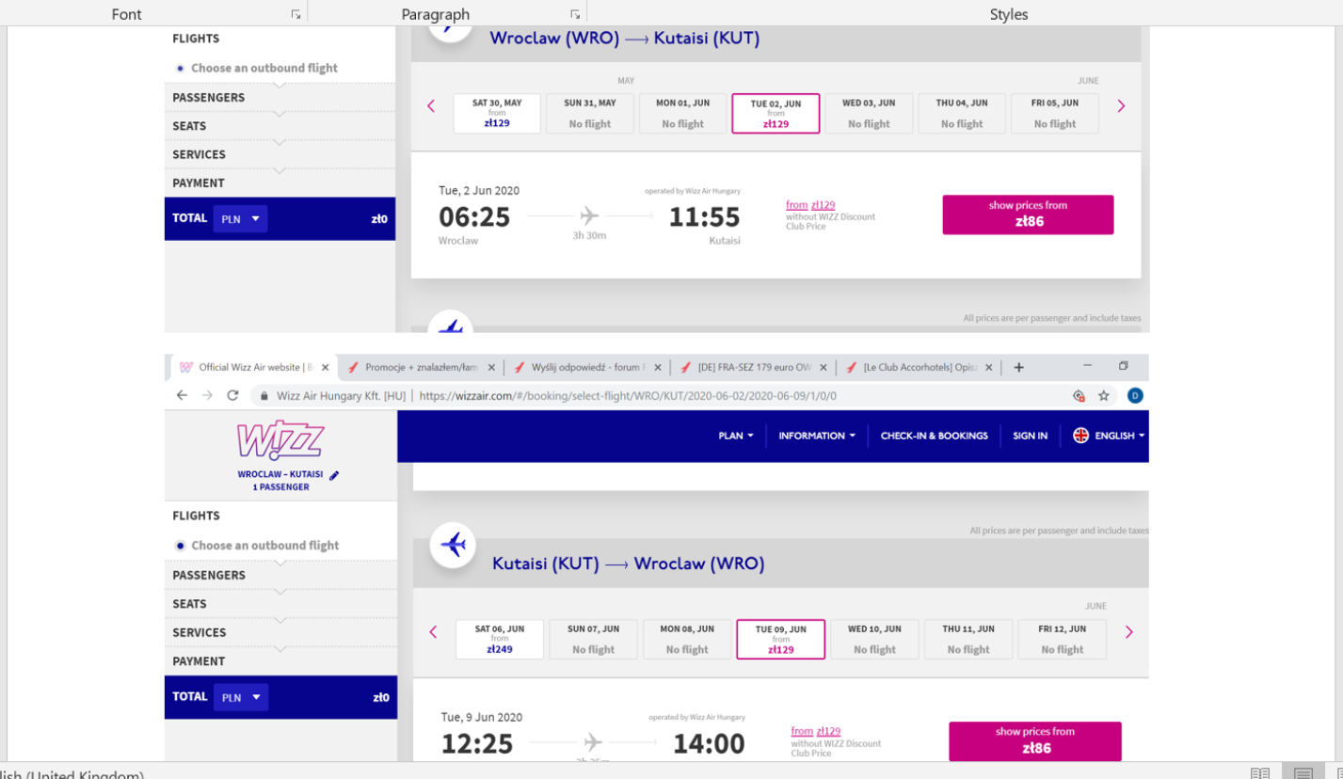Open the Font dialog launcher in the ribbon
Screen dimensions: 1343x779
pyautogui.click(x=296, y=14)
